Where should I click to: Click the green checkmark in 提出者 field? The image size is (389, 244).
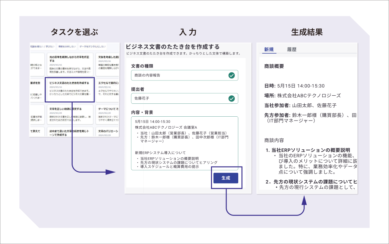231,99
